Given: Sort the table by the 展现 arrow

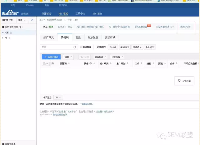Looking at the screenshot, I should coord(165,63).
